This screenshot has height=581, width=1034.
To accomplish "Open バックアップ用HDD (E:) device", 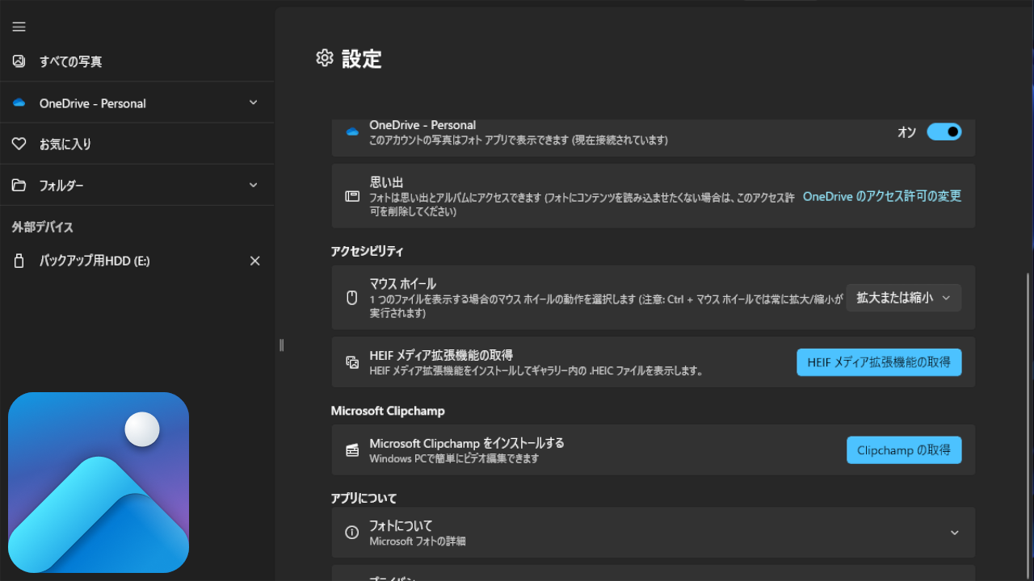I will coord(137,261).
